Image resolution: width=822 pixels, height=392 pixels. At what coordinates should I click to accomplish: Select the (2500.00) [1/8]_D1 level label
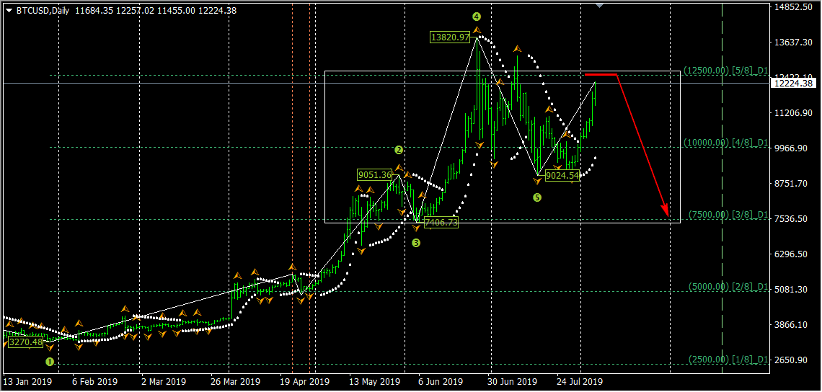pos(729,359)
